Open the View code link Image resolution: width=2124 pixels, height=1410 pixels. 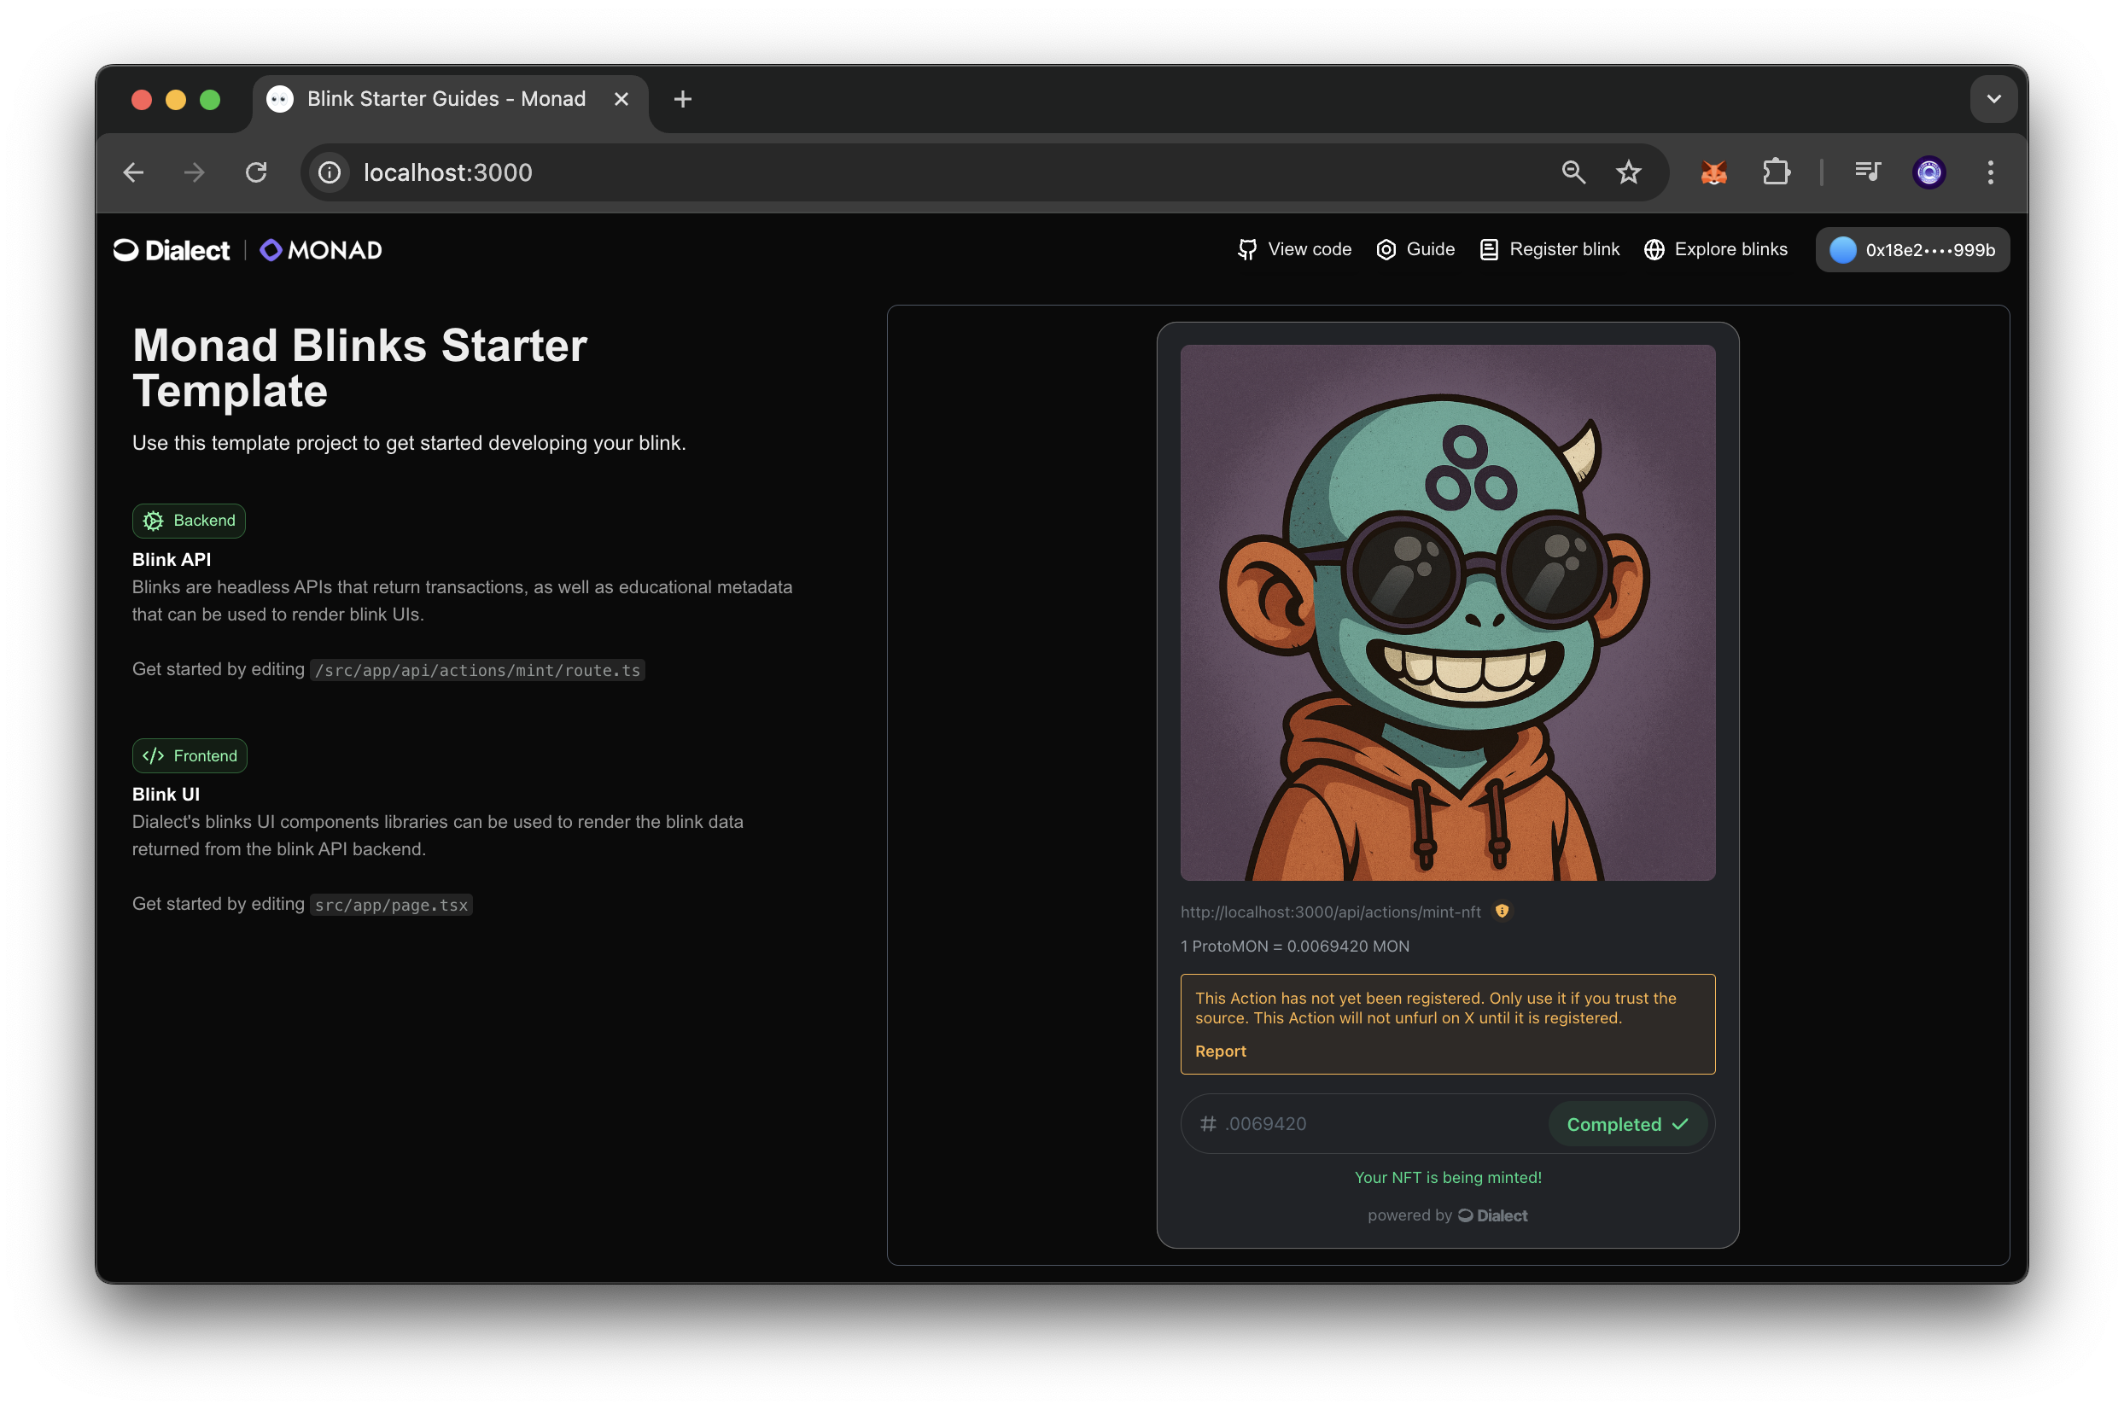click(1294, 249)
